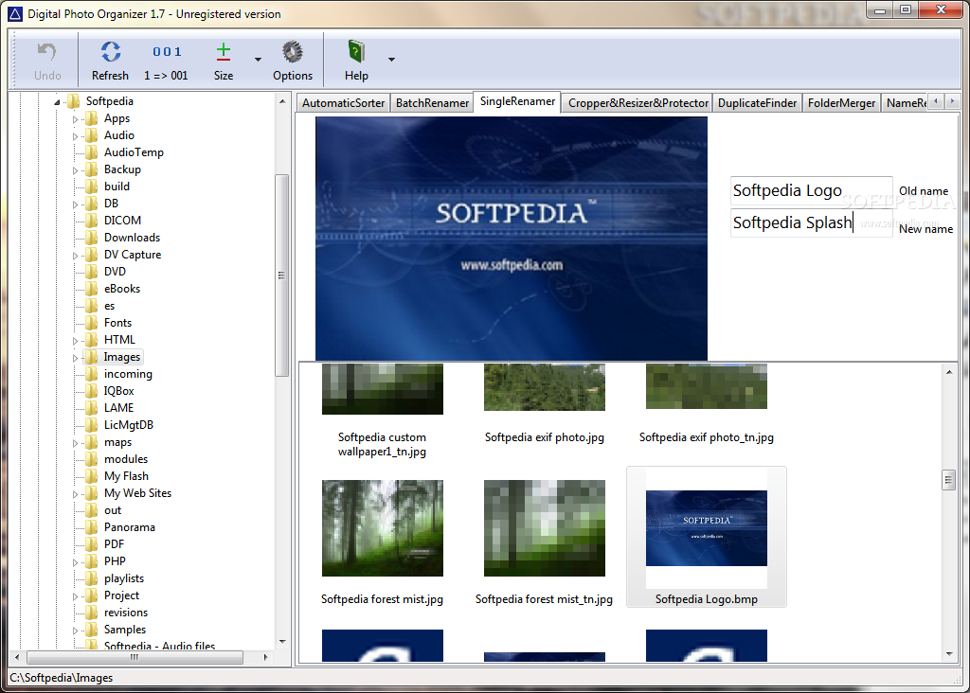
Task: Select the build folder
Action: [x=117, y=187]
